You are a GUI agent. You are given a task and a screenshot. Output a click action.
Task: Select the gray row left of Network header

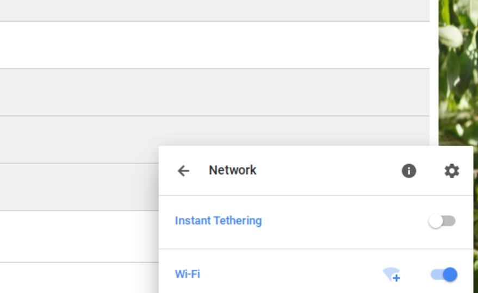point(79,187)
